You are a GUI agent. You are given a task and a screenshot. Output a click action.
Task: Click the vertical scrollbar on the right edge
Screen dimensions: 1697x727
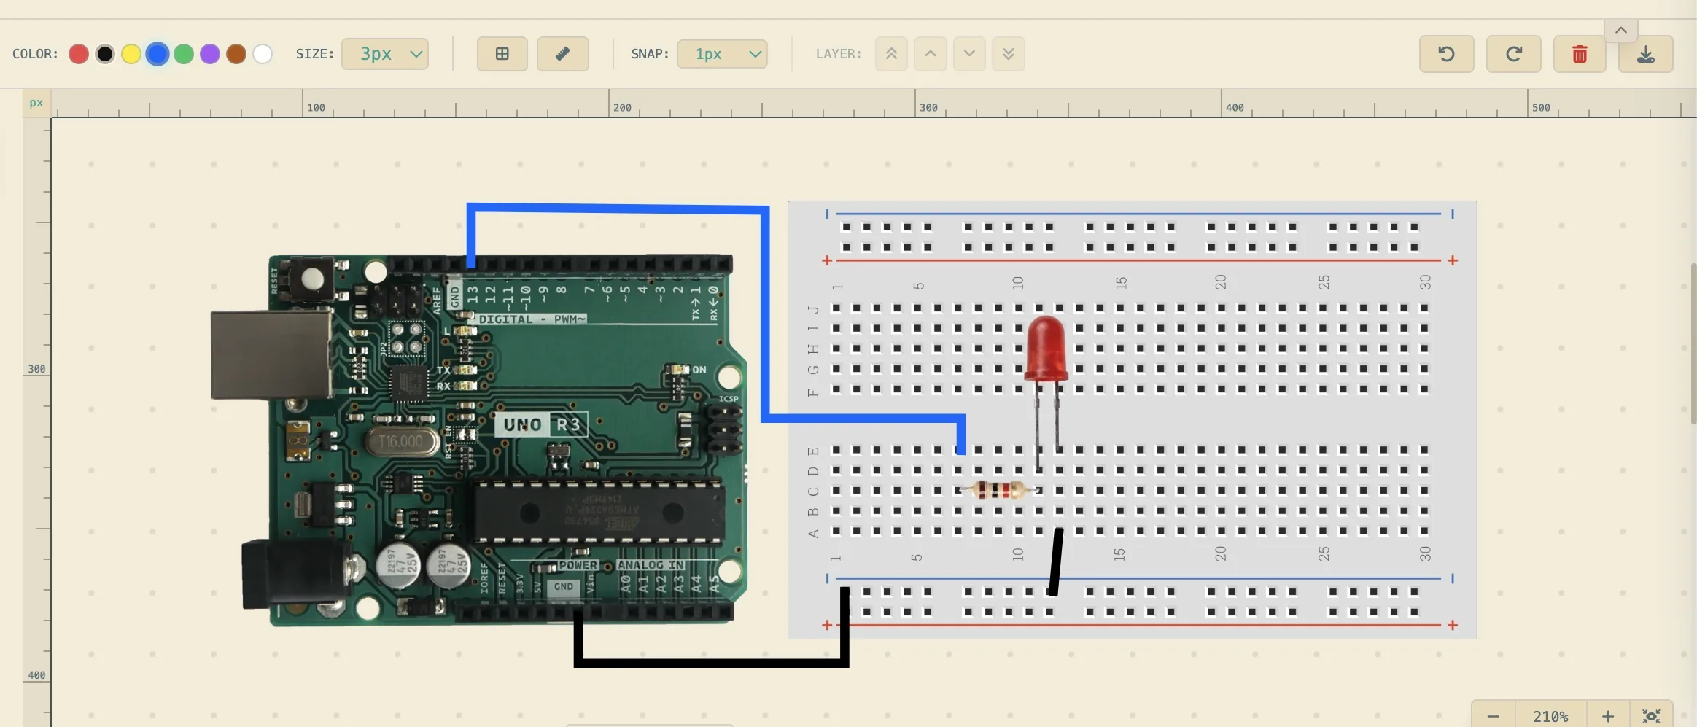[x=1693, y=343]
